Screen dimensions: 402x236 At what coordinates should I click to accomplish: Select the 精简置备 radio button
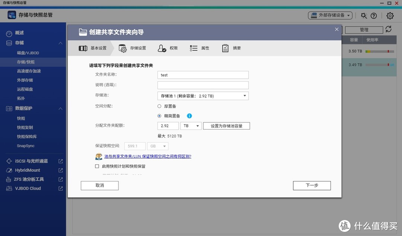tap(160, 116)
